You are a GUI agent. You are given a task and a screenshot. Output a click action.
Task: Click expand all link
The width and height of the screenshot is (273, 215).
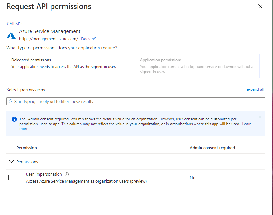coord(255,89)
